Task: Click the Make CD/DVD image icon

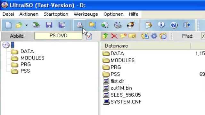Action: [80, 25]
